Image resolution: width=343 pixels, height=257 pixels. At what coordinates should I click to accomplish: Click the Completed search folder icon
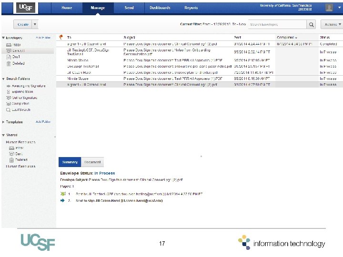9,104
